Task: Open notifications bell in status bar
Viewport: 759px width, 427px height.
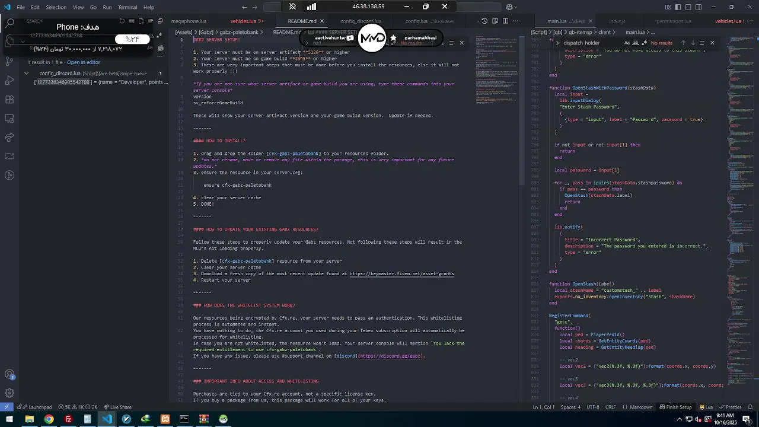Action: pos(749,407)
